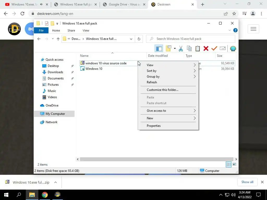Screen dimensions: 267x200
Task: Click the Search Windows 10.exe full pack field
Action: click(191, 39)
